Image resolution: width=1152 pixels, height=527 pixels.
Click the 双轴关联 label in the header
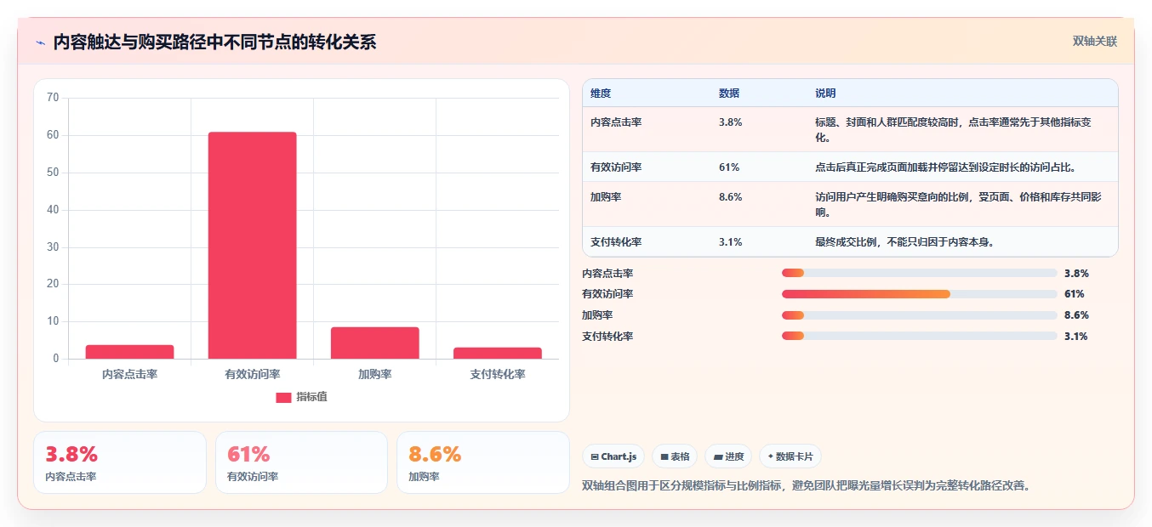tap(1094, 42)
